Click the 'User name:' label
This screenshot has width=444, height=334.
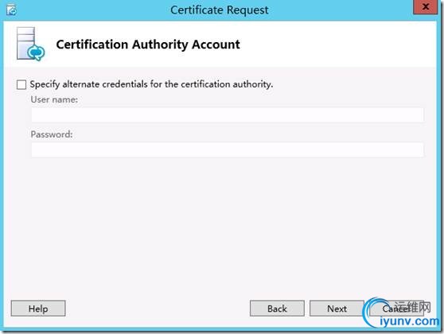coord(54,99)
